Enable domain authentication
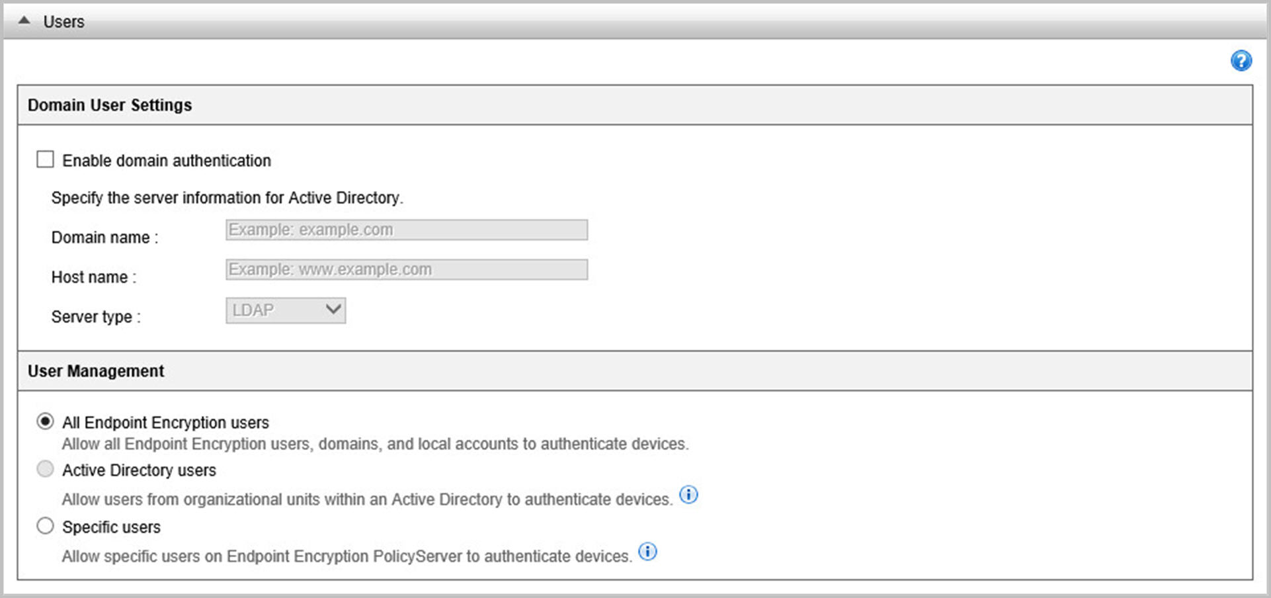 pyautogui.click(x=45, y=159)
